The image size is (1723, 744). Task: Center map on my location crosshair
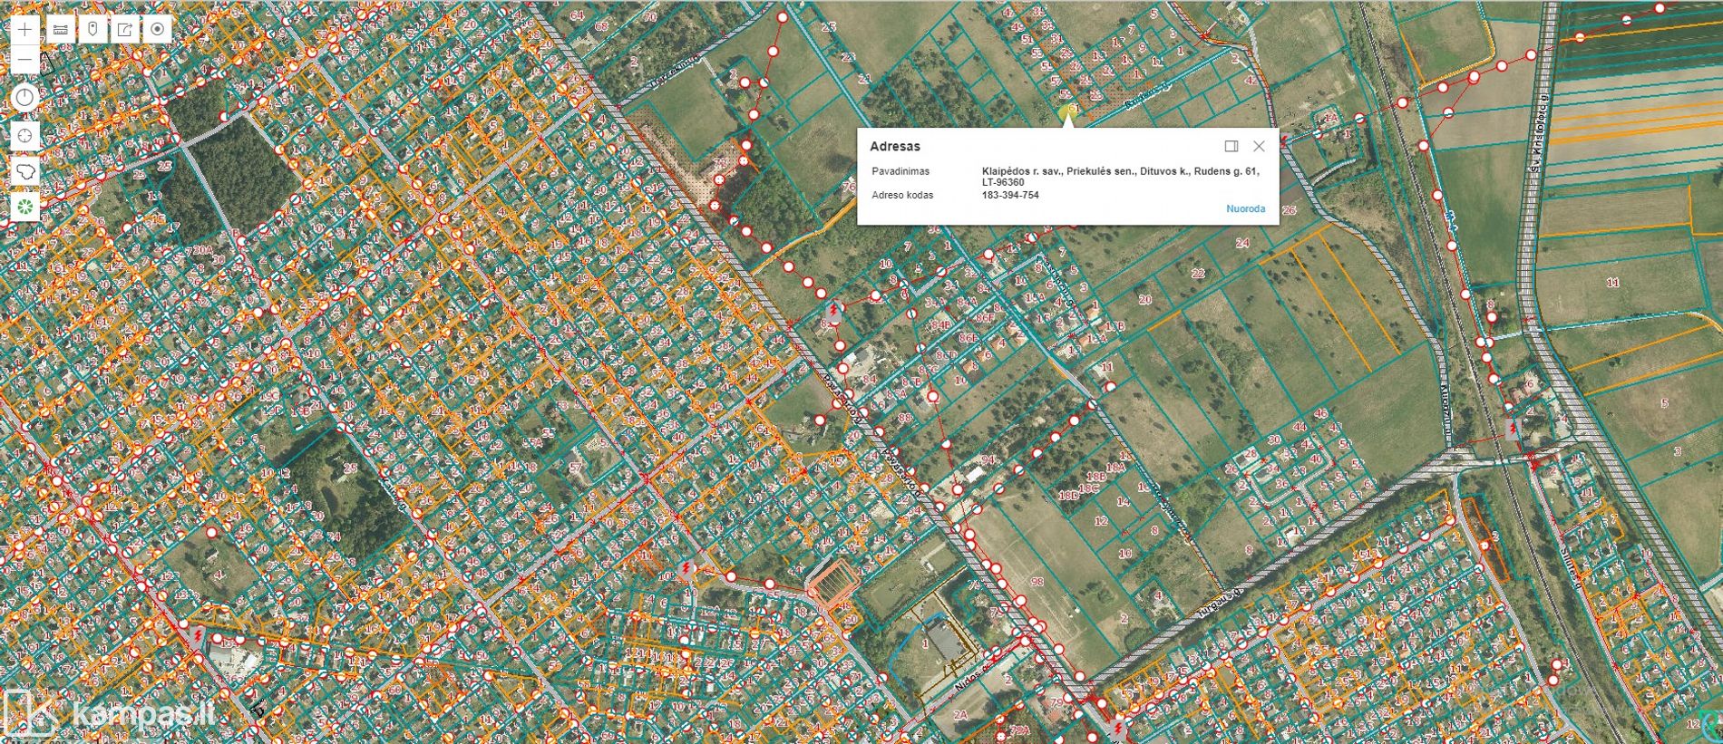24,136
